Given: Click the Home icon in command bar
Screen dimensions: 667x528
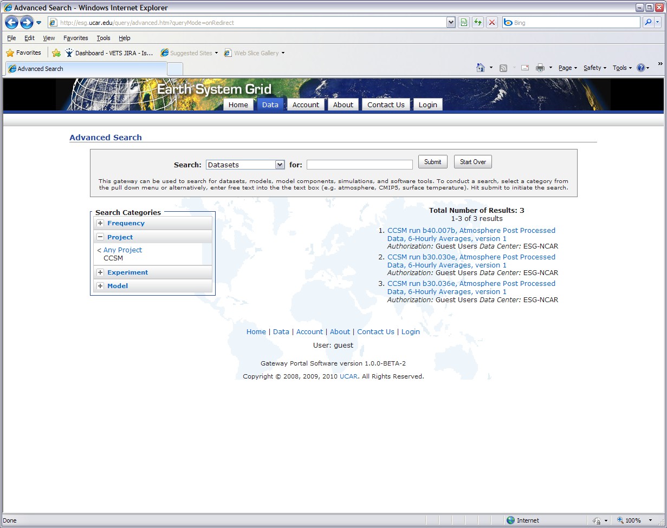Looking at the screenshot, I should [480, 68].
